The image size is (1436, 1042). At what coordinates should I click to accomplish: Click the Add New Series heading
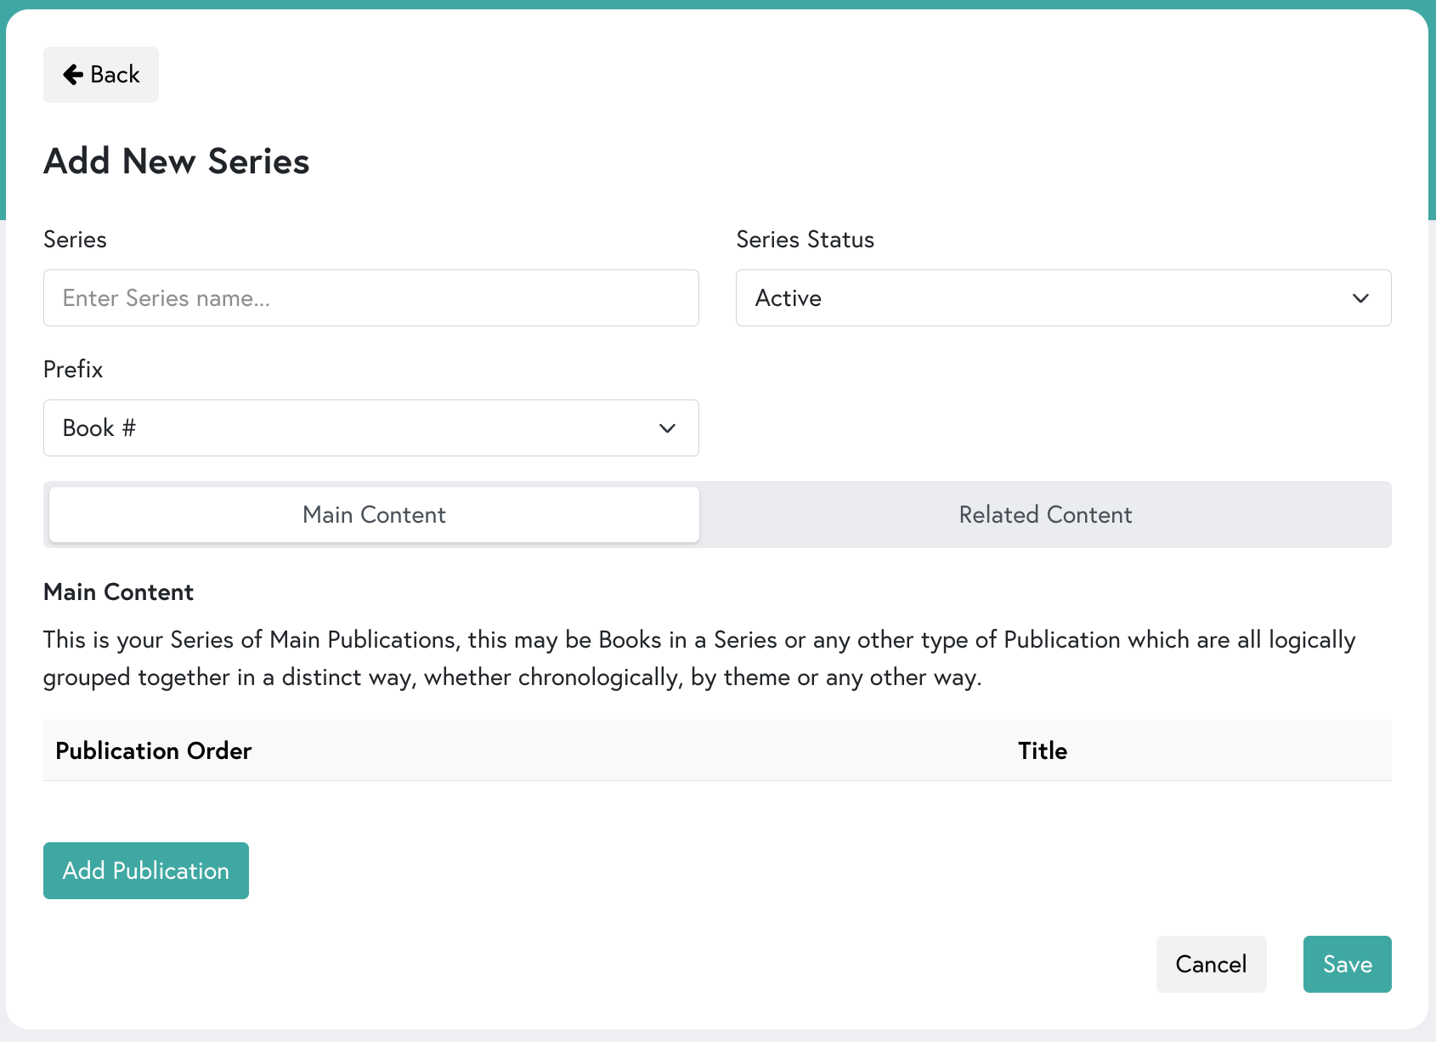(x=176, y=161)
